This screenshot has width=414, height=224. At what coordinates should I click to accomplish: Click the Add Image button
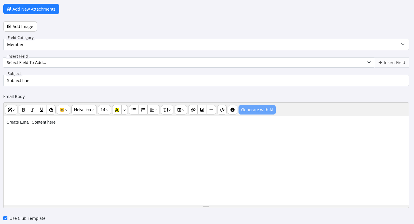[20, 26]
